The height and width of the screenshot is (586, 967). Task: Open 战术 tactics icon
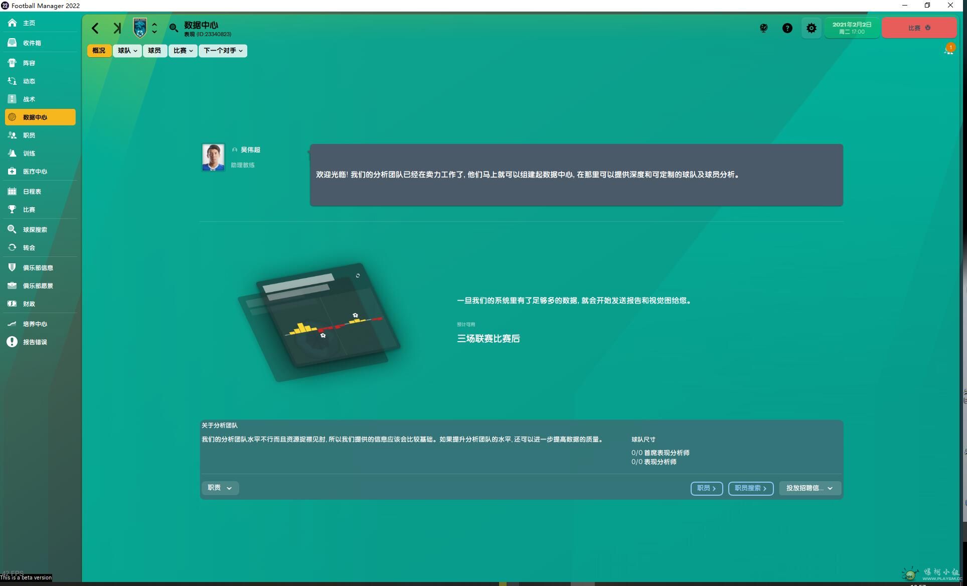pyautogui.click(x=12, y=99)
